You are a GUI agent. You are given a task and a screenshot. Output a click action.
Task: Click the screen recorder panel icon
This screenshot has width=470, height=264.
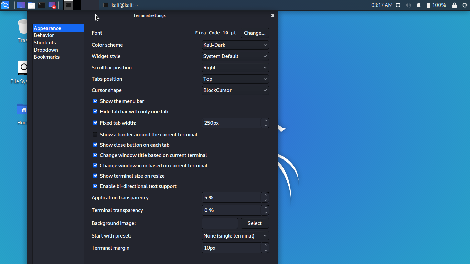point(52,5)
